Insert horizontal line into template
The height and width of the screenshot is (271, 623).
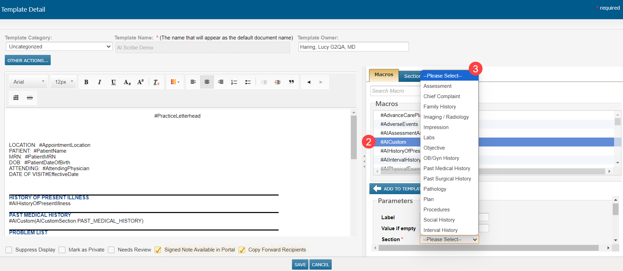pyautogui.click(x=30, y=98)
